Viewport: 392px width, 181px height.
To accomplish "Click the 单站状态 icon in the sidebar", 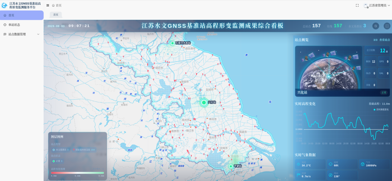I will (x=5, y=25).
